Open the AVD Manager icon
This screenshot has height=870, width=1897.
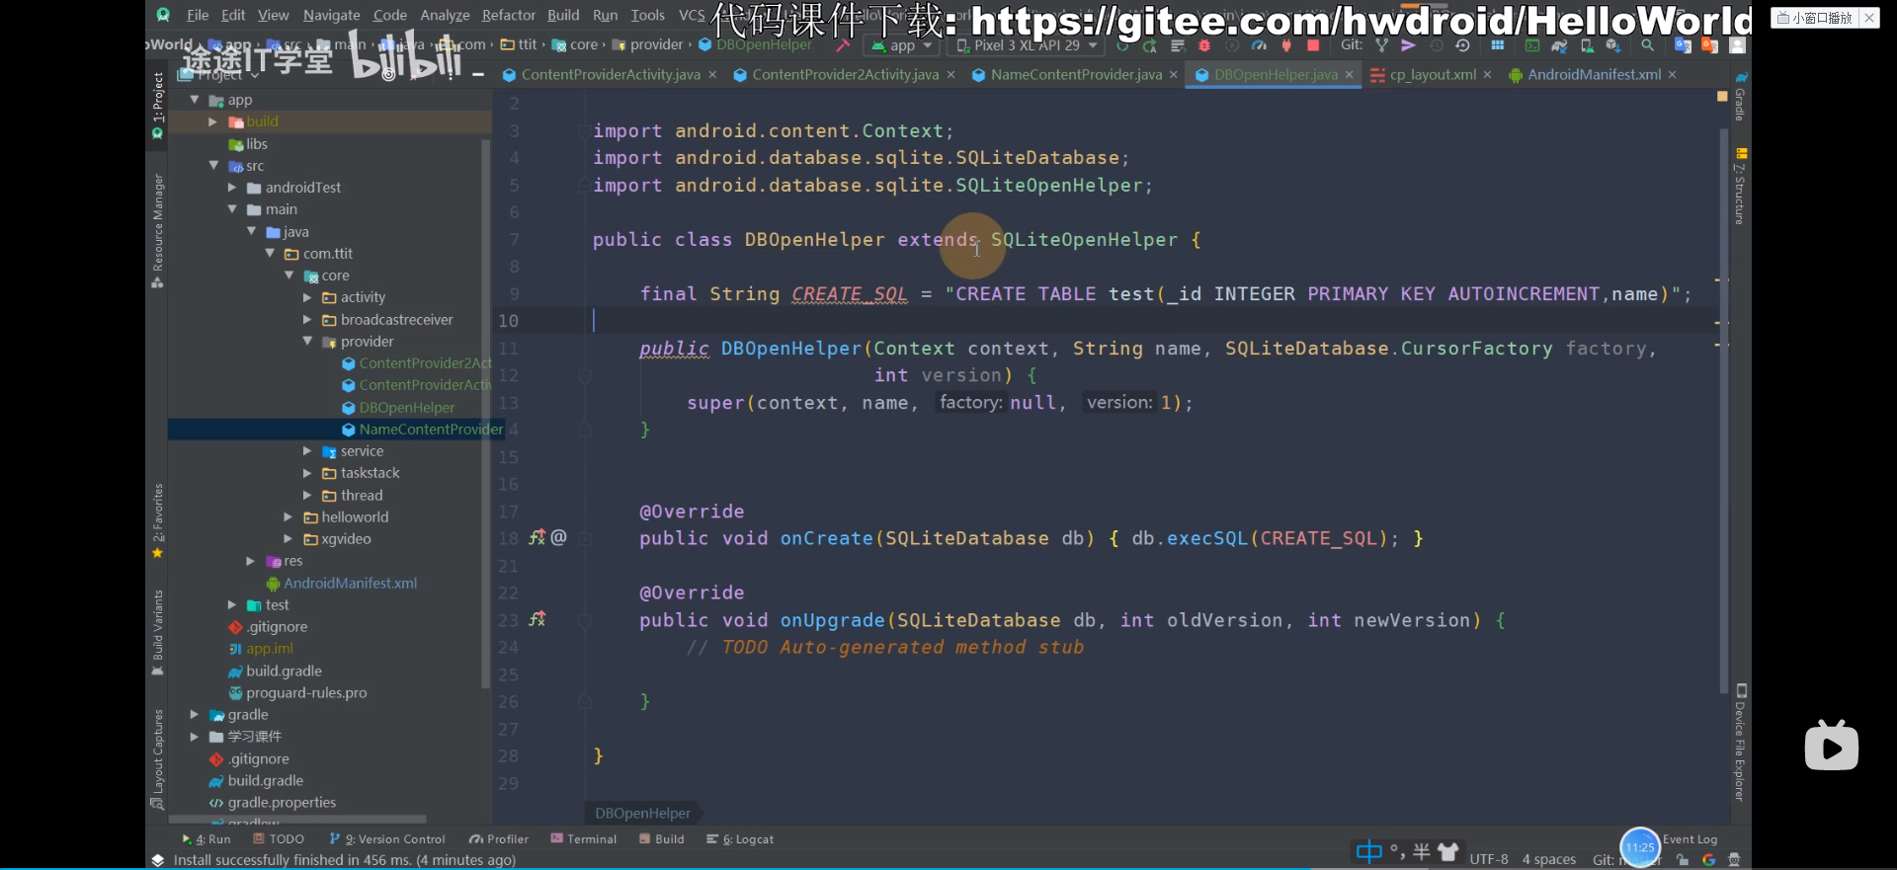tap(1587, 45)
